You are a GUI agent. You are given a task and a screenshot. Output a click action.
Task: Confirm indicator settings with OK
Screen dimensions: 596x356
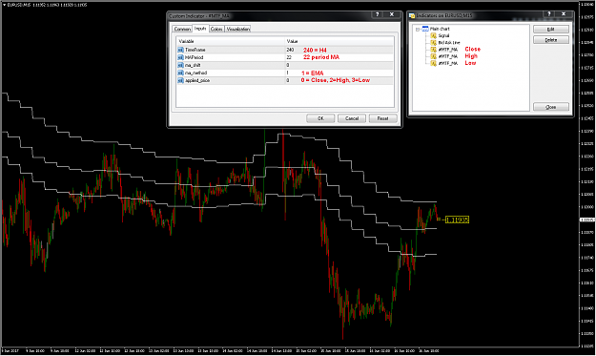320,118
